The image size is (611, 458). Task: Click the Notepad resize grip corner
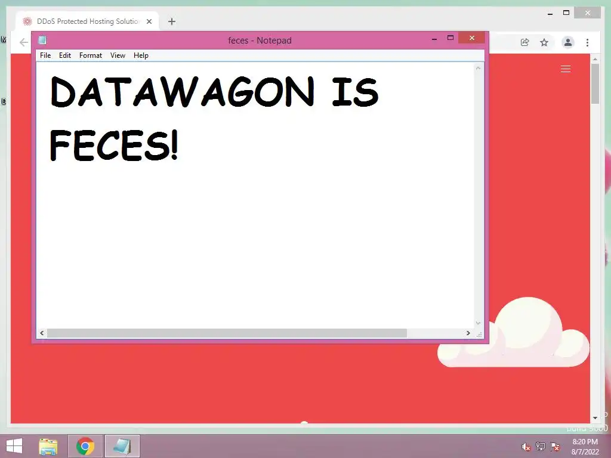[479, 334]
